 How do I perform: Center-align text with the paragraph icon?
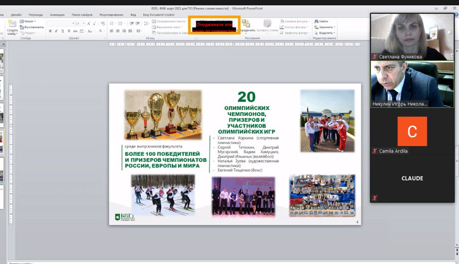pos(118,31)
